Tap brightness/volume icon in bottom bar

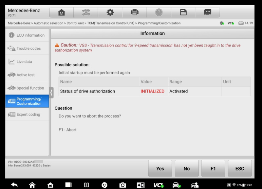[x=140, y=185]
